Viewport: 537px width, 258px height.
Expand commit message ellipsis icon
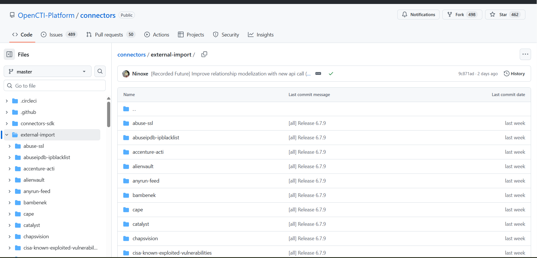[318, 73]
